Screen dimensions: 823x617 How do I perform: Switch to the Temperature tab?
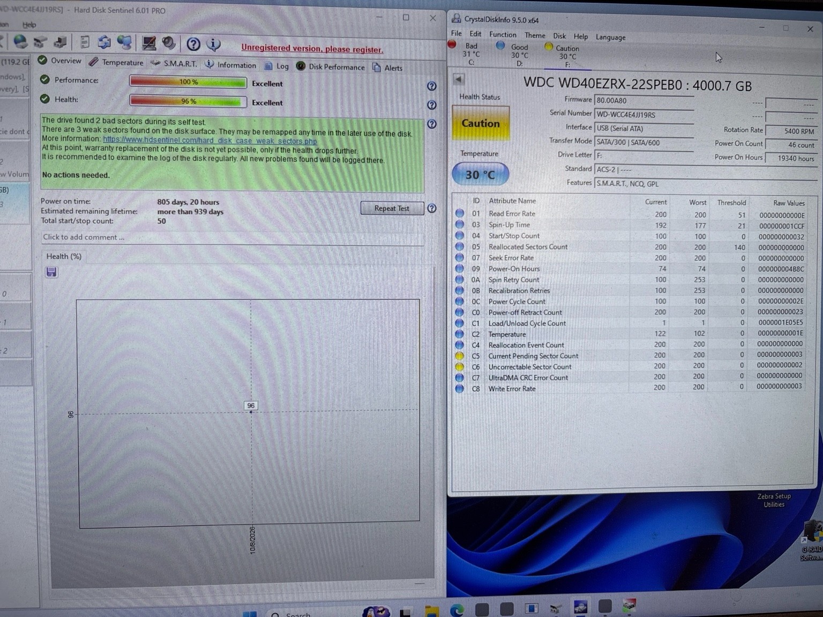[x=116, y=62]
